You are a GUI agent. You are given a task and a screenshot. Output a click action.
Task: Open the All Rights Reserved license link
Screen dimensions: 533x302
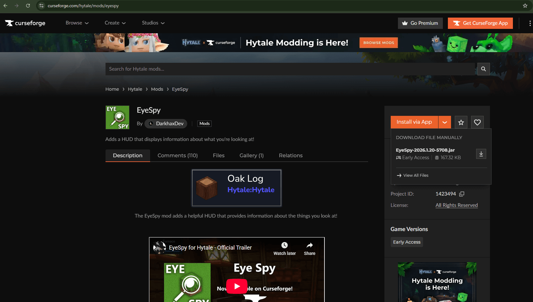(456, 205)
